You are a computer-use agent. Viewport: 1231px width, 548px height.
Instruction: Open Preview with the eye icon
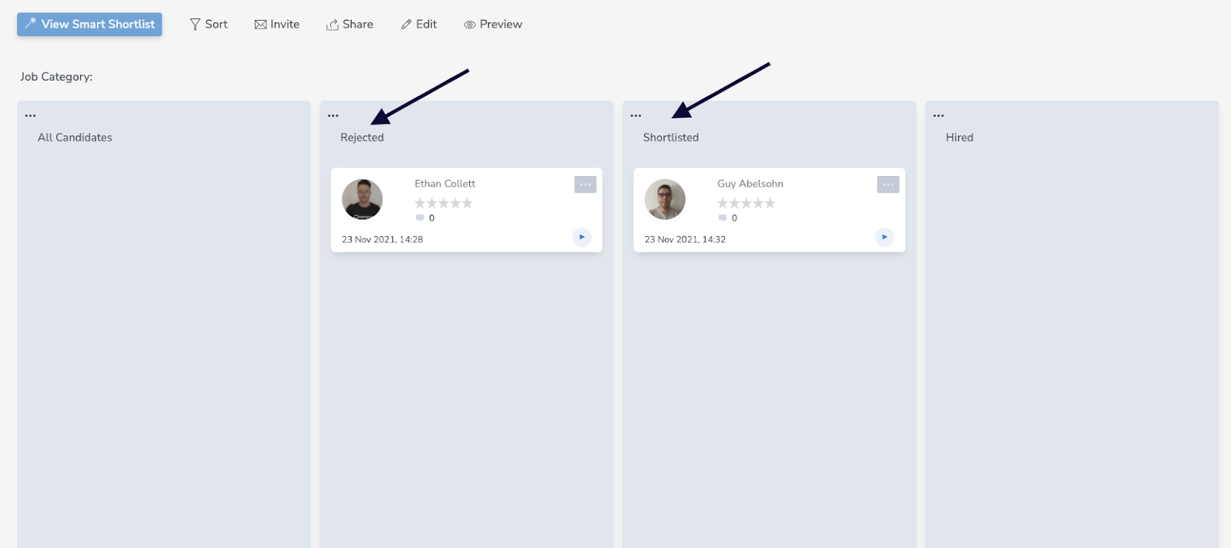coord(492,24)
